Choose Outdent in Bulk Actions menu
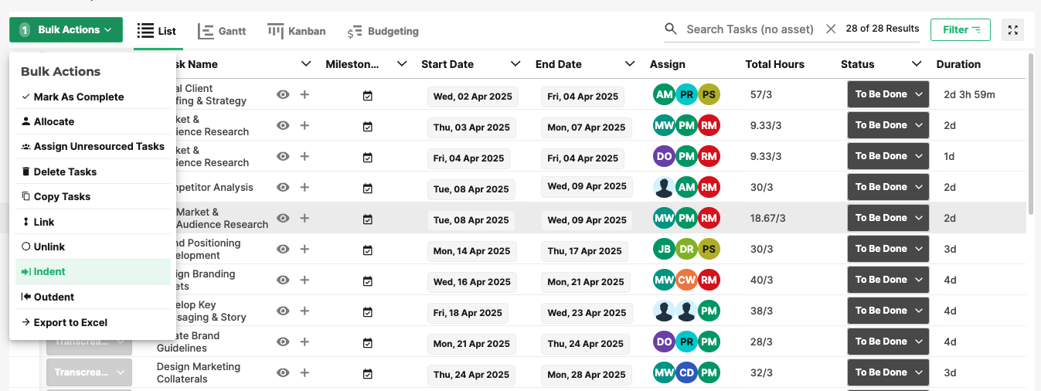The height and width of the screenshot is (391, 1041). click(93, 297)
